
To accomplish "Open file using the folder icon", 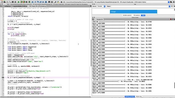I will click(5, 2).
